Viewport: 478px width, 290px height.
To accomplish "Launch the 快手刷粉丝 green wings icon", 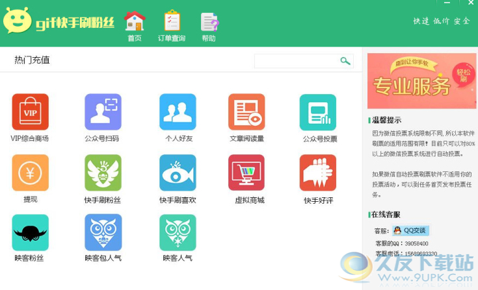I will click(x=103, y=173).
